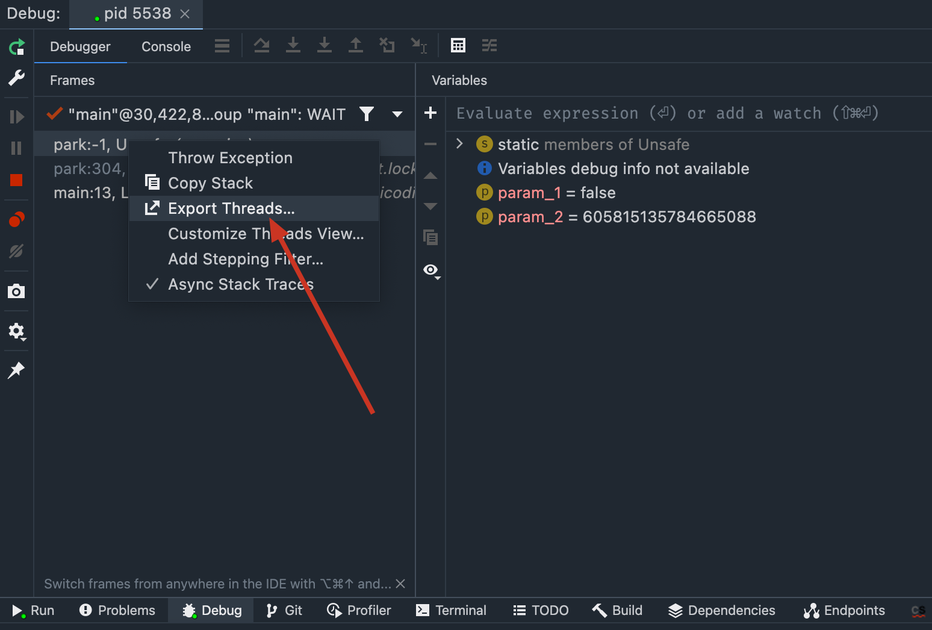The image size is (932, 630).
Task: Open the Evaluate Expression calculator icon
Action: coord(458,46)
